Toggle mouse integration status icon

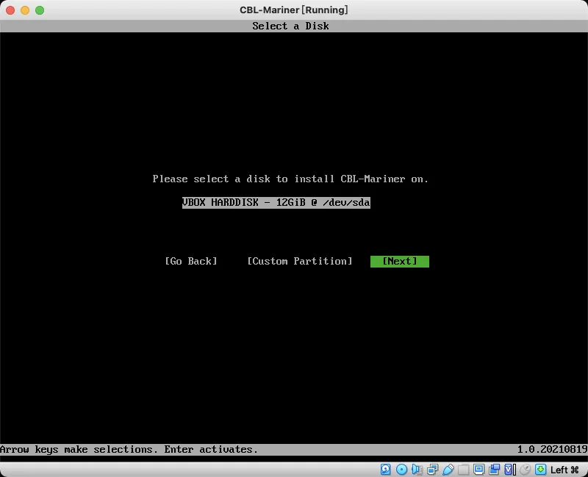pyautogui.click(x=524, y=469)
